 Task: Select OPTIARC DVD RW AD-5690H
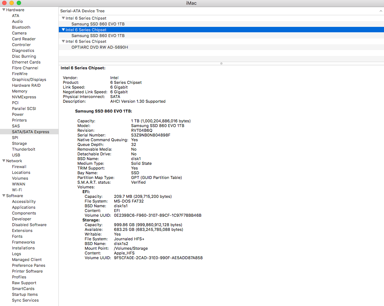click(x=221, y=47)
